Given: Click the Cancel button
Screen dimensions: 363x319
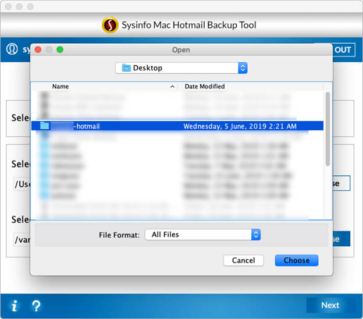Looking at the screenshot, I should [244, 260].
